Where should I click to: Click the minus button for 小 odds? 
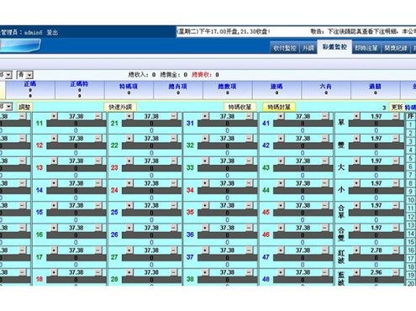(x=396, y=183)
